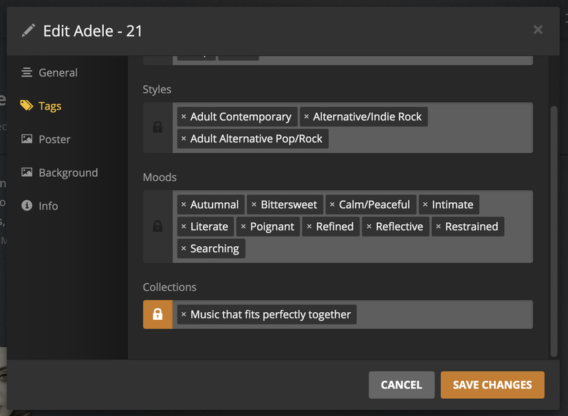Remove the Searching mood tag

184,249
